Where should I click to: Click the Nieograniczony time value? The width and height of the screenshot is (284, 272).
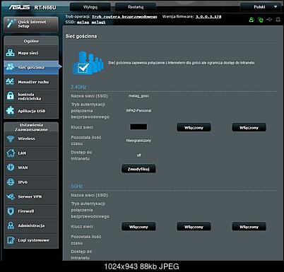(x=138, y=141)
